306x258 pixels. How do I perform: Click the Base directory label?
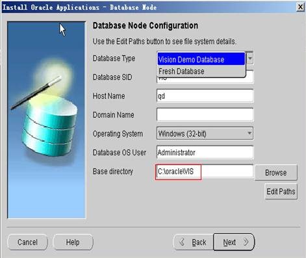point(113,172)
